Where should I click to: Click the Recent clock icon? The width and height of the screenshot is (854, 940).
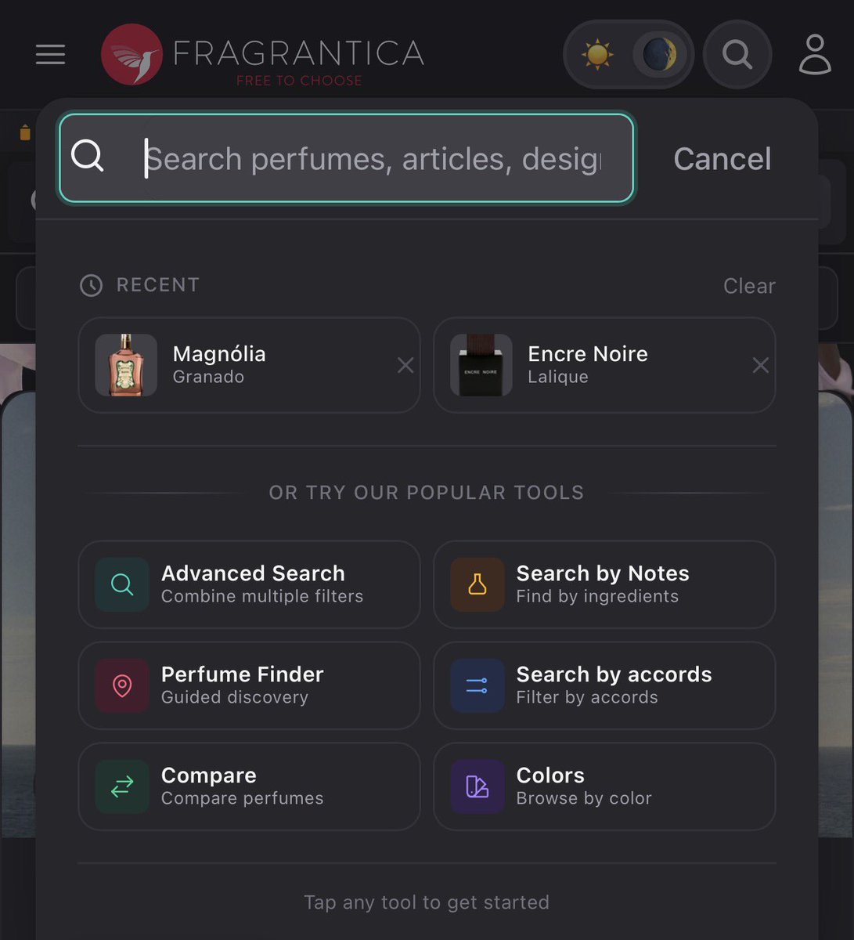[92, 285]
